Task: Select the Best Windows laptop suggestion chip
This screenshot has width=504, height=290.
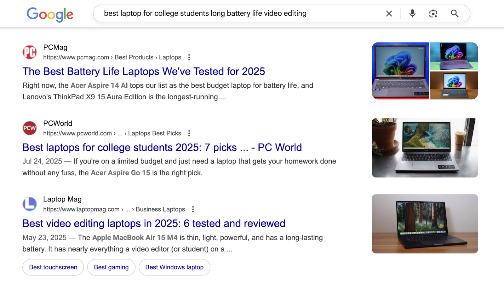Action: (174, 267)
